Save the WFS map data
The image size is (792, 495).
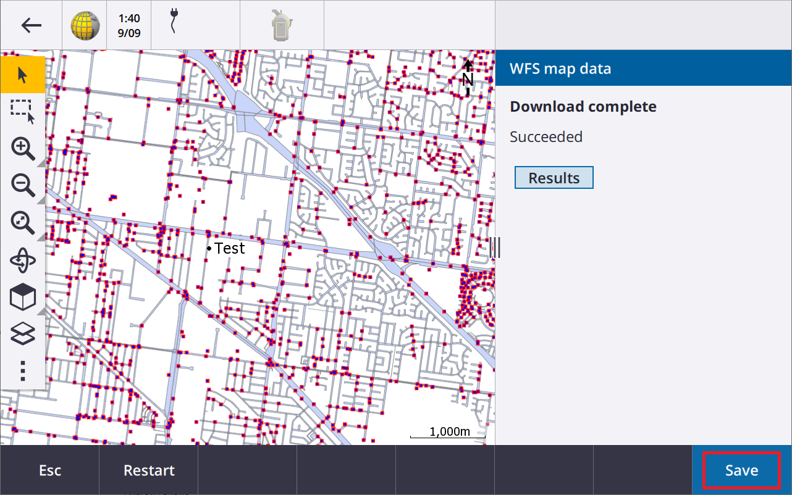[x=741, y=470]
